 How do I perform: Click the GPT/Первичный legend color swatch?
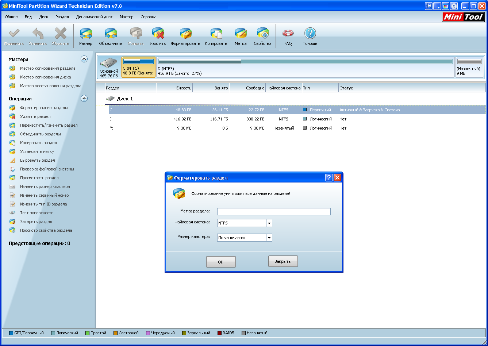11,333
